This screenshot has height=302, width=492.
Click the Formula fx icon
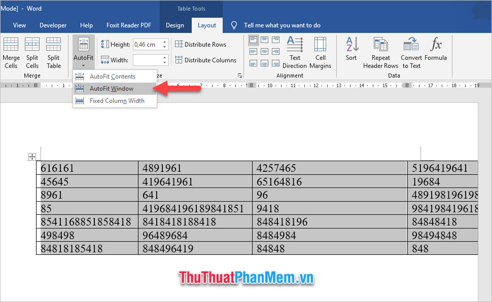pos(436,44)
